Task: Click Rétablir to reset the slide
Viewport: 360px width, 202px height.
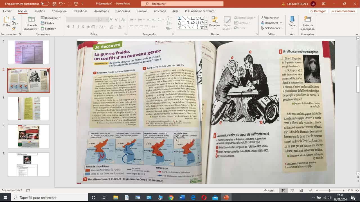Action: (48, 23)
